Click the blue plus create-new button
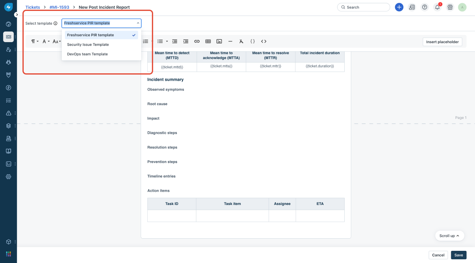475x263 pixels. 399,7
